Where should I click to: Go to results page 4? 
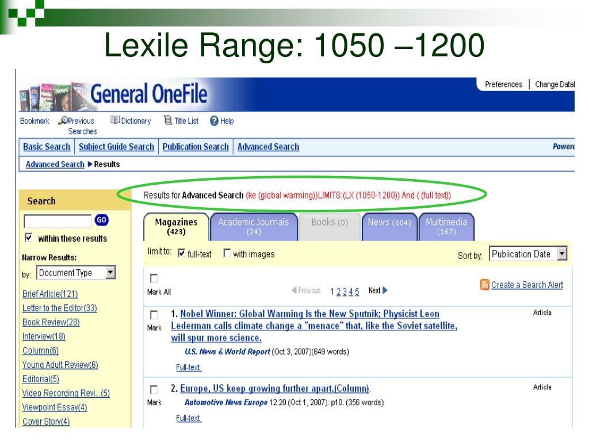click(351, 292)
